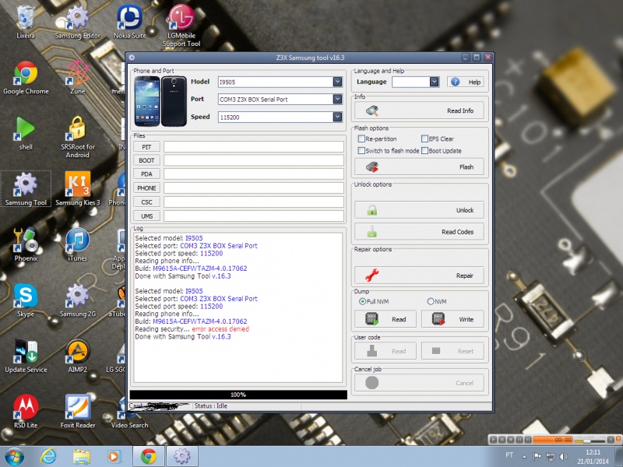Open Nokia Suite desktop shortcut

pyautogui.click(x=129, y=22)
